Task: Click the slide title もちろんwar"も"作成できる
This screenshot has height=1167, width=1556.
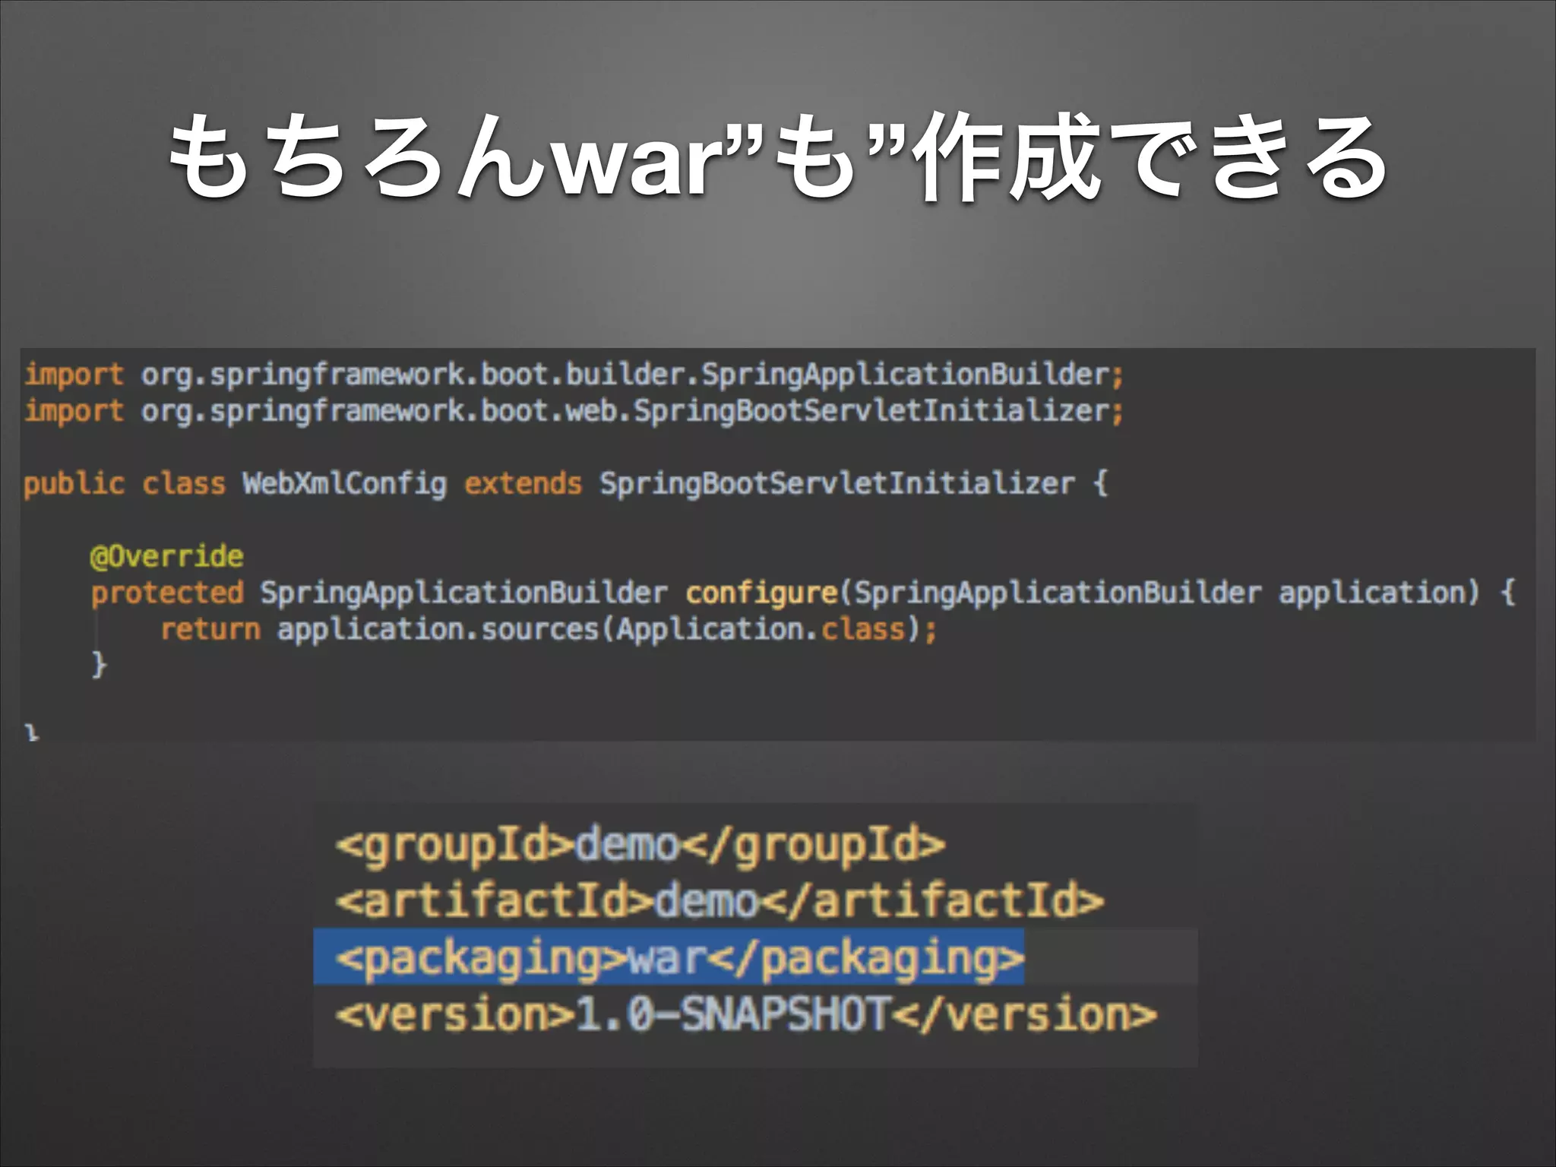Action: (x=778, y=157)
